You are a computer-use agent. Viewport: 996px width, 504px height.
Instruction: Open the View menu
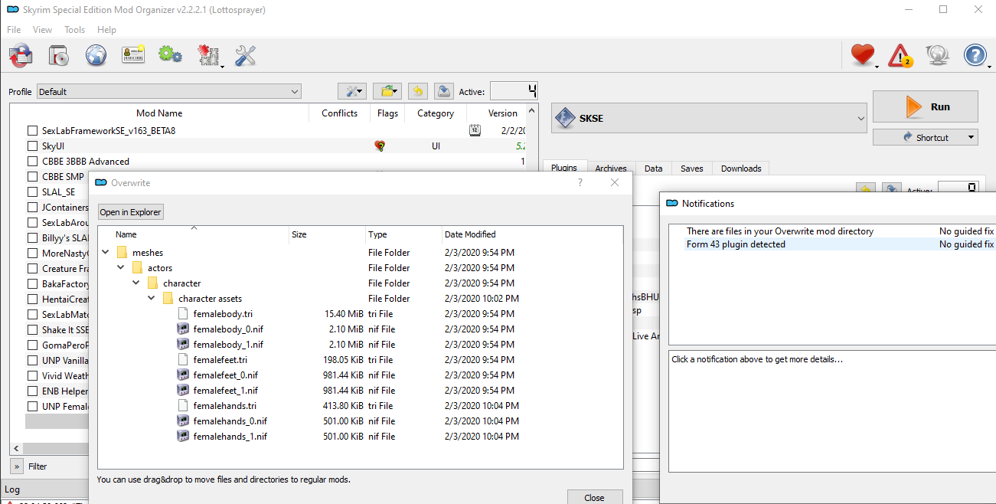tap(43, 30)
